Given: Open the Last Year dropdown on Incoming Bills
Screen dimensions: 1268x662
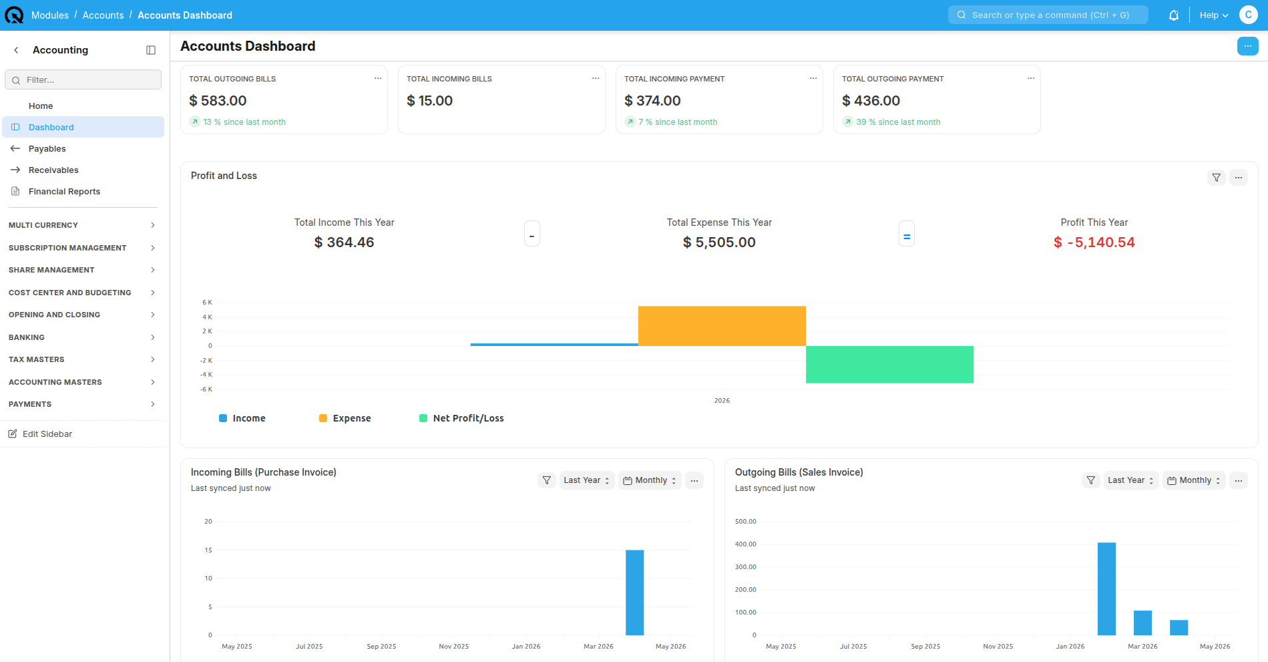Looking at the screenshot, I should pos(587,480).
